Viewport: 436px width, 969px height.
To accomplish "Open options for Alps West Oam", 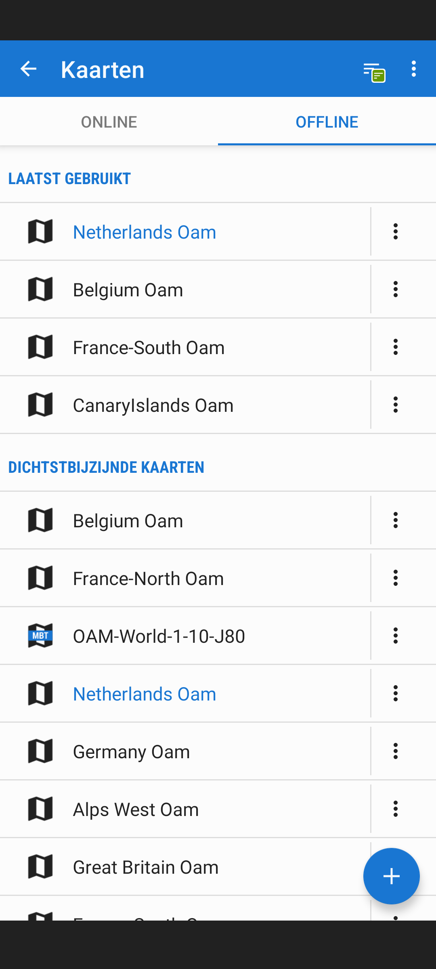I will pyautogui.click(x=396, y=809).
